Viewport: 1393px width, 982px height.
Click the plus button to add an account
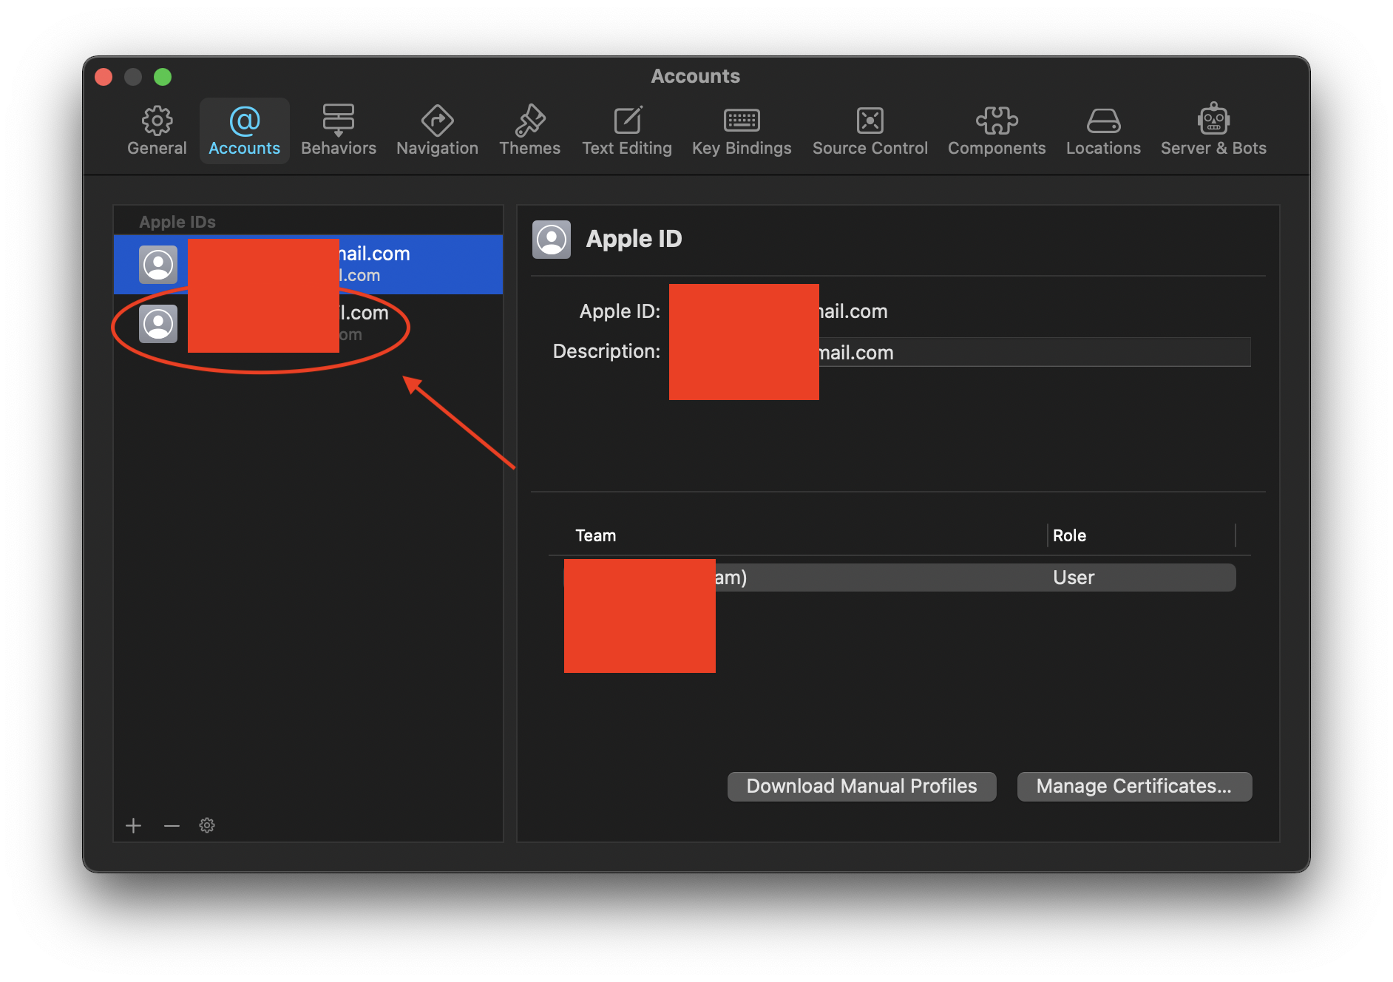coord(133,825)
